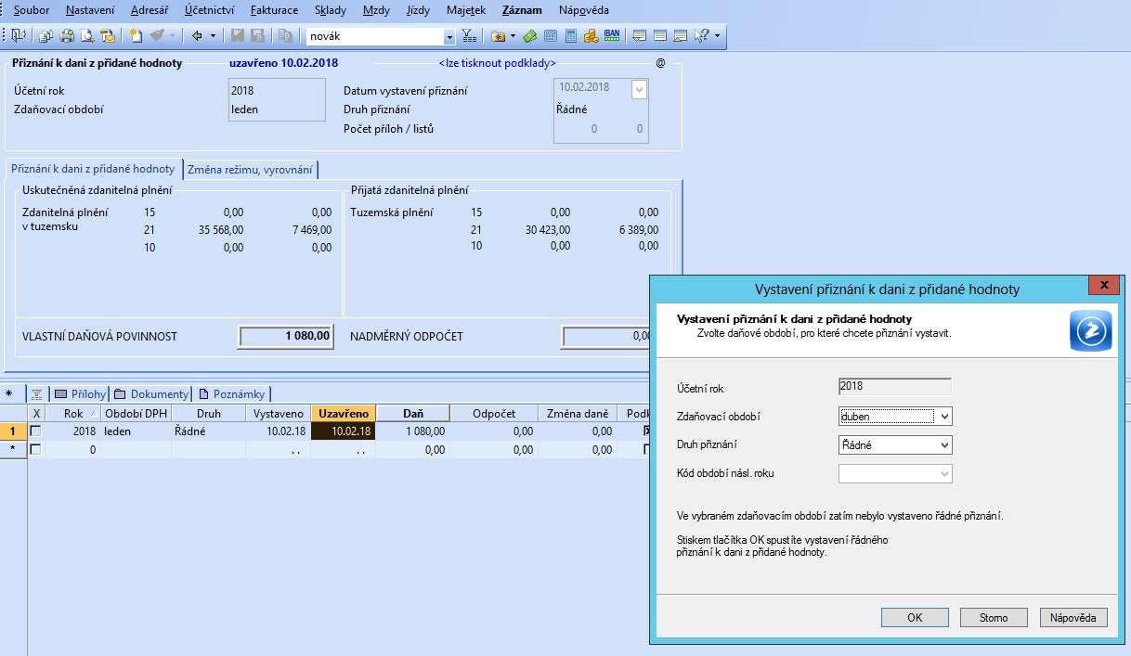Viewport: 1131px width, 656px height.
Task: Tick the X checkbox for 2018 leden row
Action: 36,431
